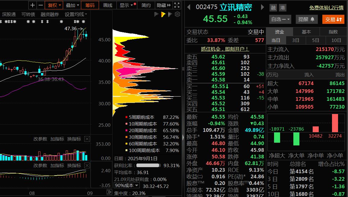Click the 今日 第4154名 ranking row
This screenshot has height=197, width=348.
pyautogui.click(x=306, y=171)
